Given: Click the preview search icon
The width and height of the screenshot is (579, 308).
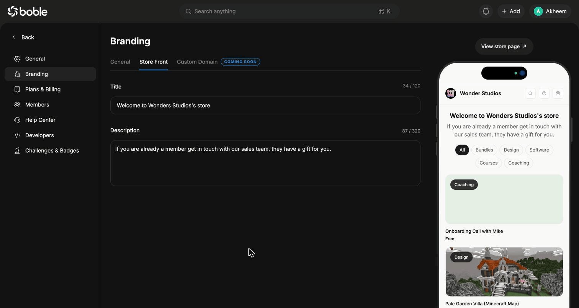Looking at the screenshot, I should pos(530,93).
